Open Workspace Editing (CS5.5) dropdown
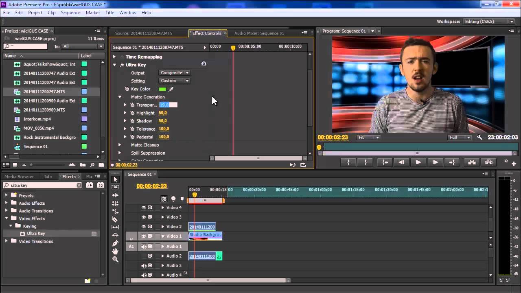Viewport: 521px width, 293px height. (489, 22)
